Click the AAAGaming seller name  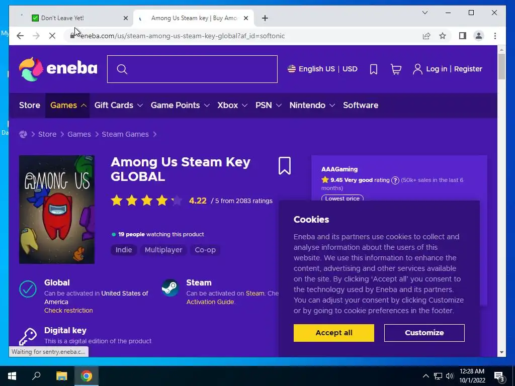click(x=339, y=169)
